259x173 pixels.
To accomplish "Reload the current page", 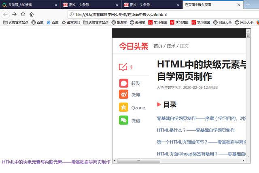I will coord(23,15).
